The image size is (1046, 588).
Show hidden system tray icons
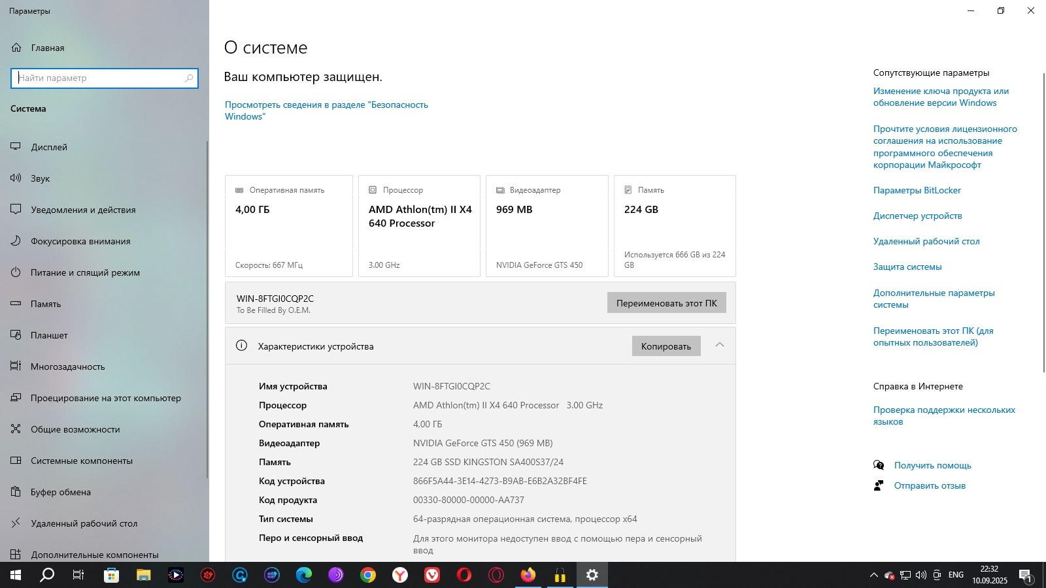(873, 575)
